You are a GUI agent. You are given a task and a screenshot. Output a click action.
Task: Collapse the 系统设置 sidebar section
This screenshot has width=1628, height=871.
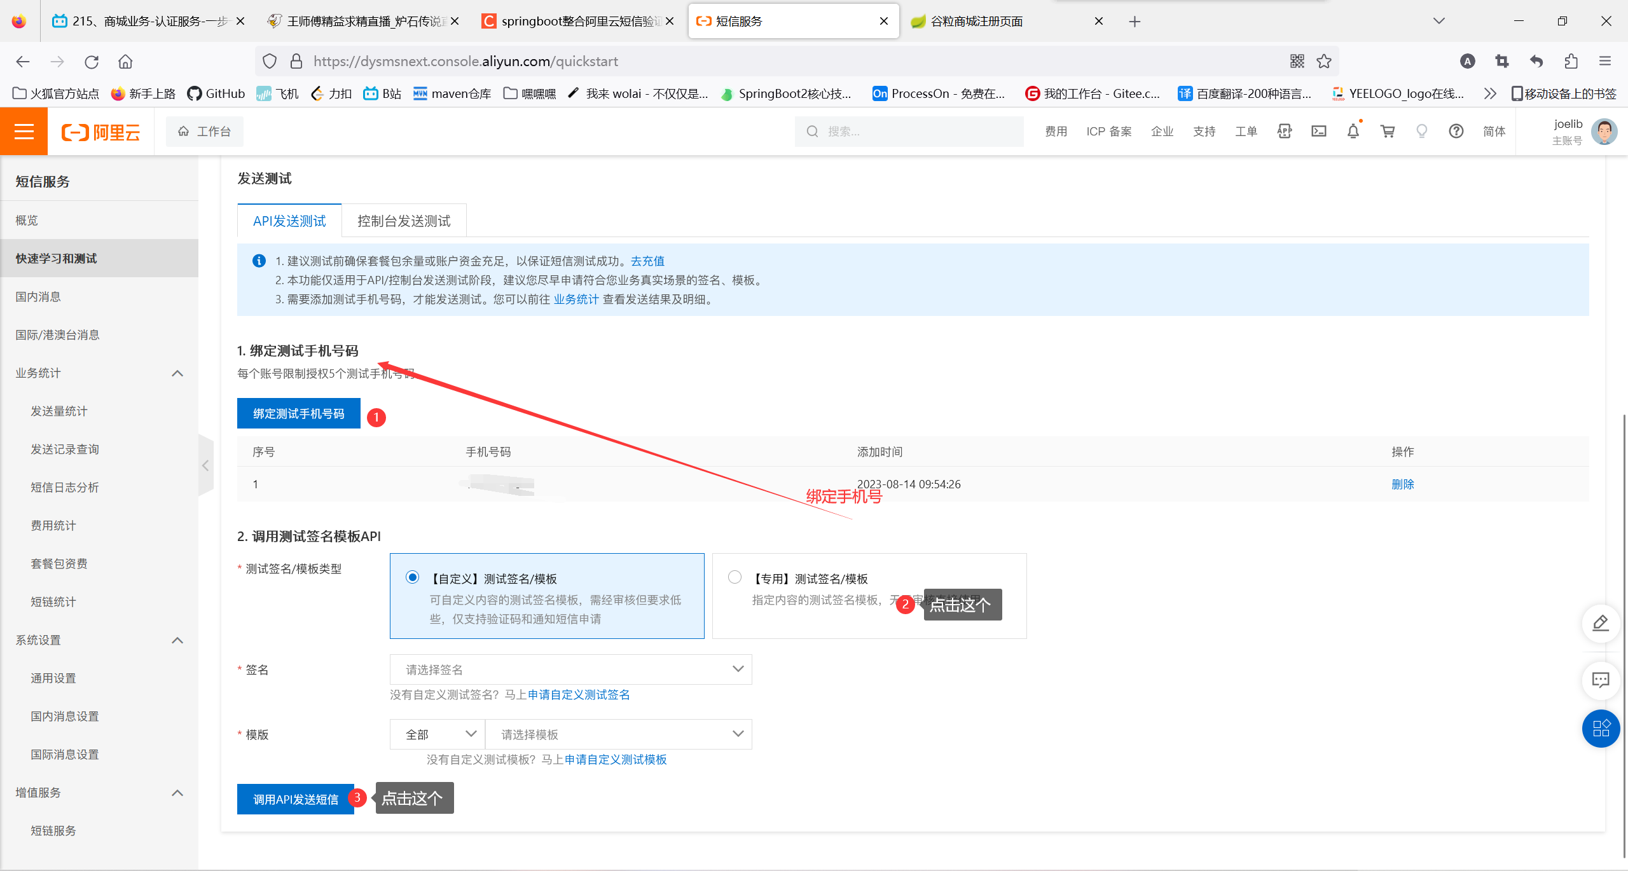177,640
